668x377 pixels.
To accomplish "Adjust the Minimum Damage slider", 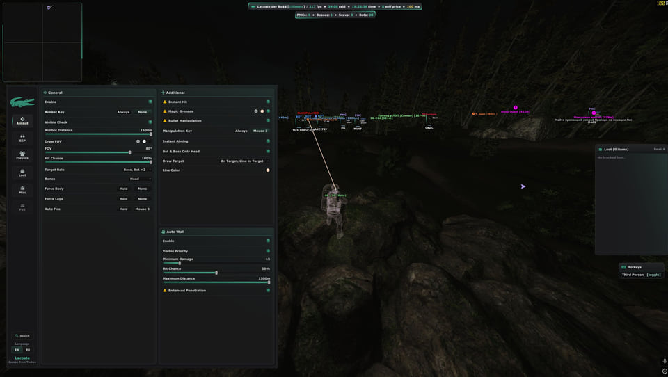I will [x=216, y=263].
